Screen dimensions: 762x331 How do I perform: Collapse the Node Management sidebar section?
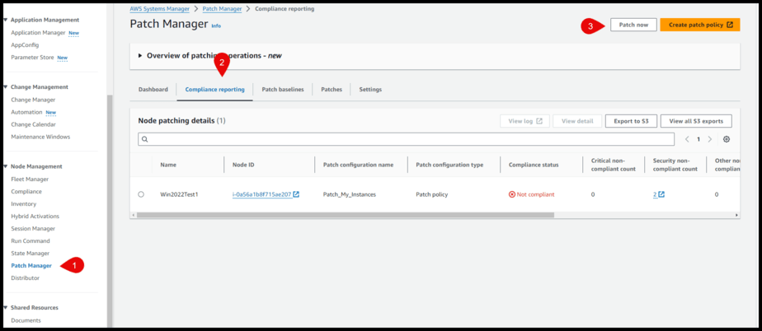(5, 166)
